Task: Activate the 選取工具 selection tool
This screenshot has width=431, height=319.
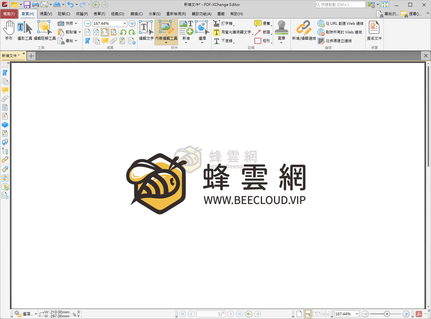Action: 25,30
